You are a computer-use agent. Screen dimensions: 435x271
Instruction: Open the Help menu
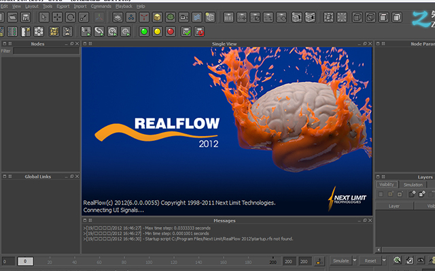coord(141,6)
